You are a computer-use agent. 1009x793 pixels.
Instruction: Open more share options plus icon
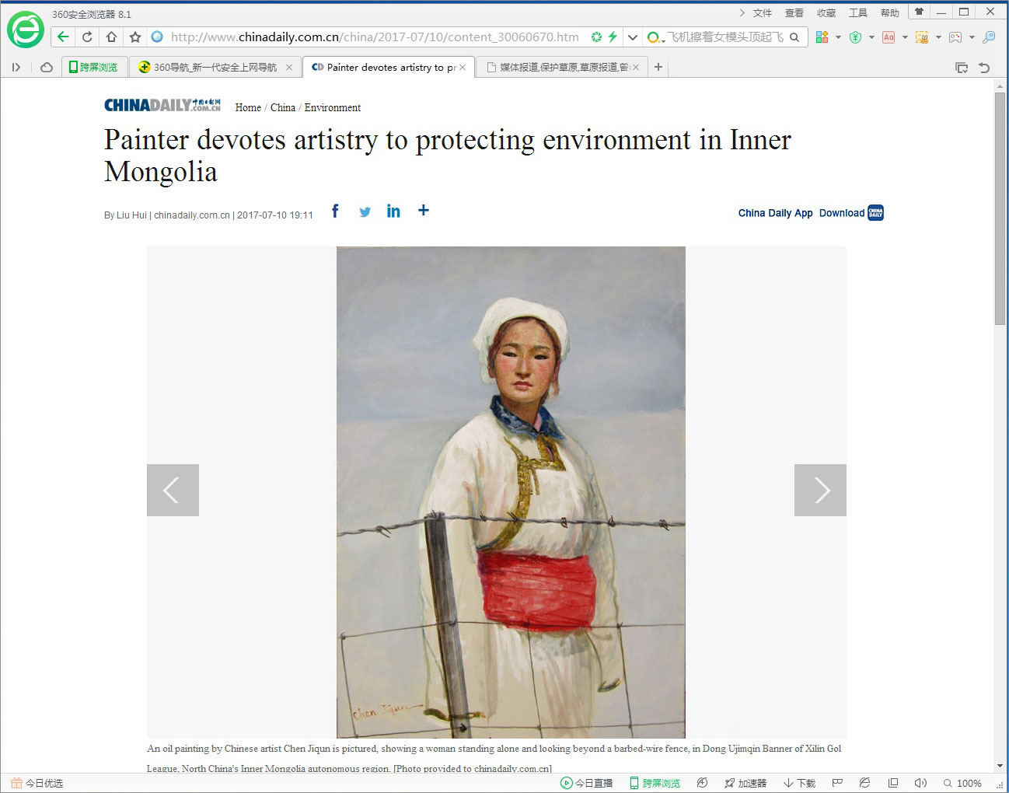(423, 210)
